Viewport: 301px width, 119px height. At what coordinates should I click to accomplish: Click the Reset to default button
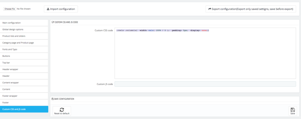point(62,111)
